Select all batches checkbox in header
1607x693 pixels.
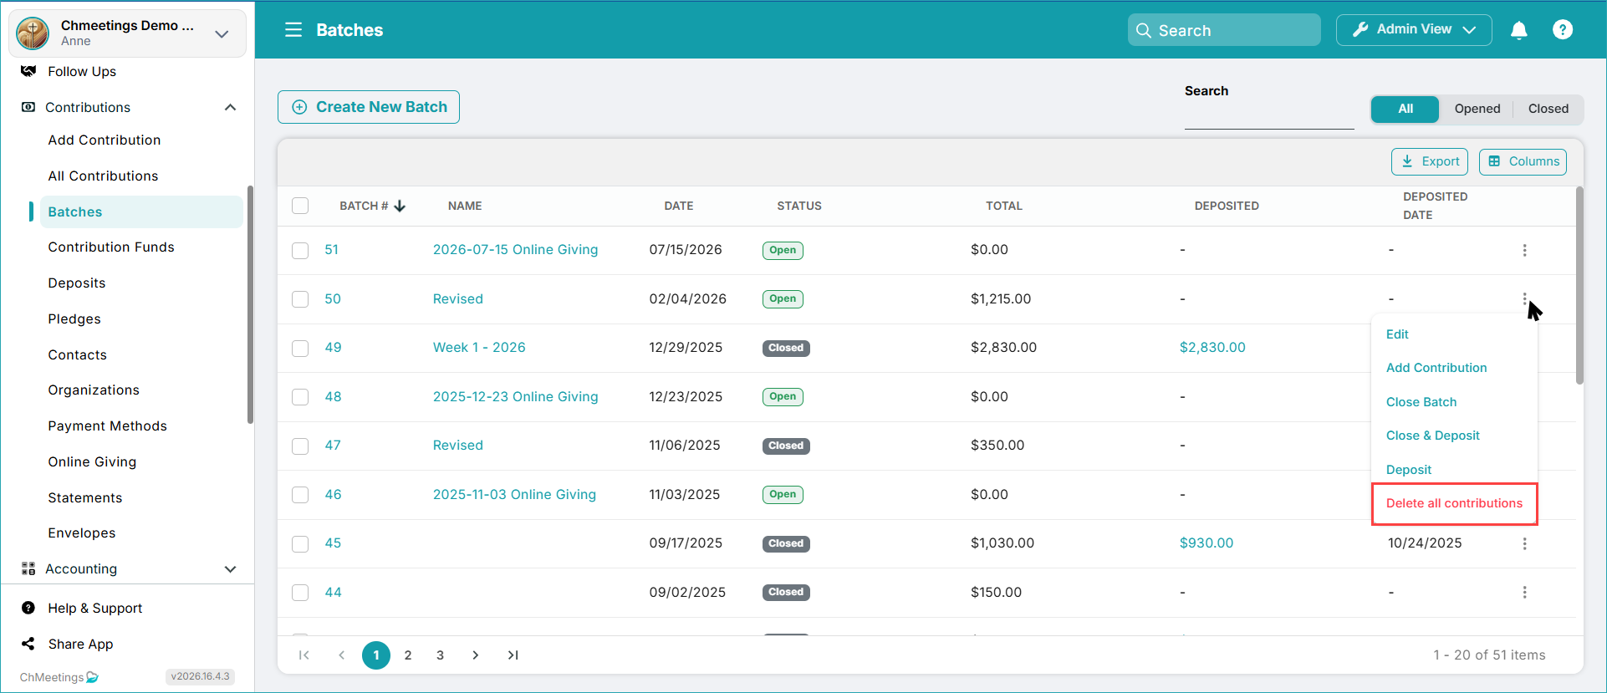[x=300, y=206]
